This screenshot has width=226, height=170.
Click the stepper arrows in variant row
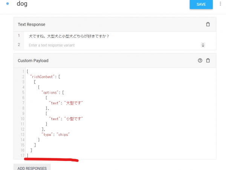coord(203,45)
